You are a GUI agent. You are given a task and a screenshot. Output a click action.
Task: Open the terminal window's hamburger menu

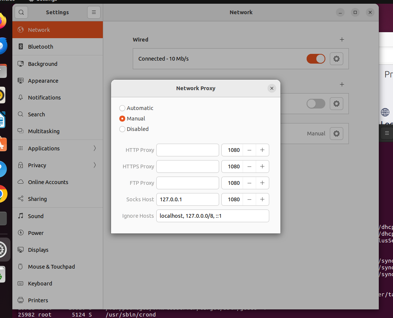point(387,133)
